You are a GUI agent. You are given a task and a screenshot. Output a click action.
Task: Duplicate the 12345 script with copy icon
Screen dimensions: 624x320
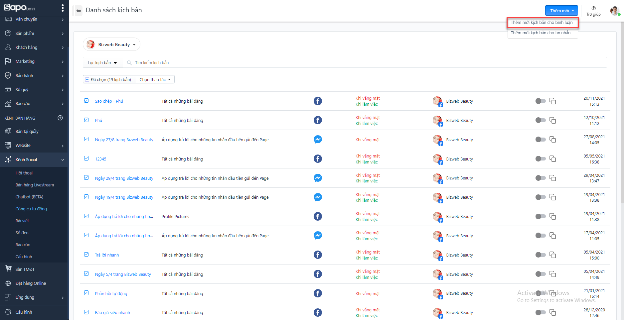click(x=552, y=159)
